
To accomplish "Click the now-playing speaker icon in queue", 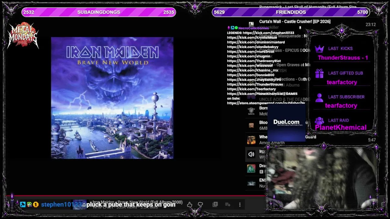I will click(x=251, y=154).
